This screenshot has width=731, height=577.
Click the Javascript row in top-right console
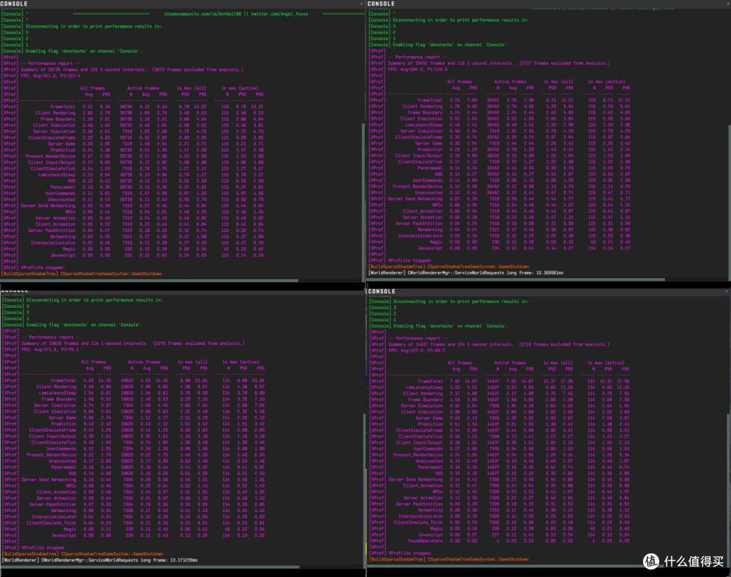[500, 248]
